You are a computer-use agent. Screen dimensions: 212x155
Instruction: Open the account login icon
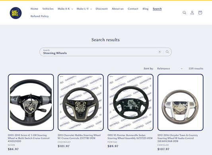192,13
